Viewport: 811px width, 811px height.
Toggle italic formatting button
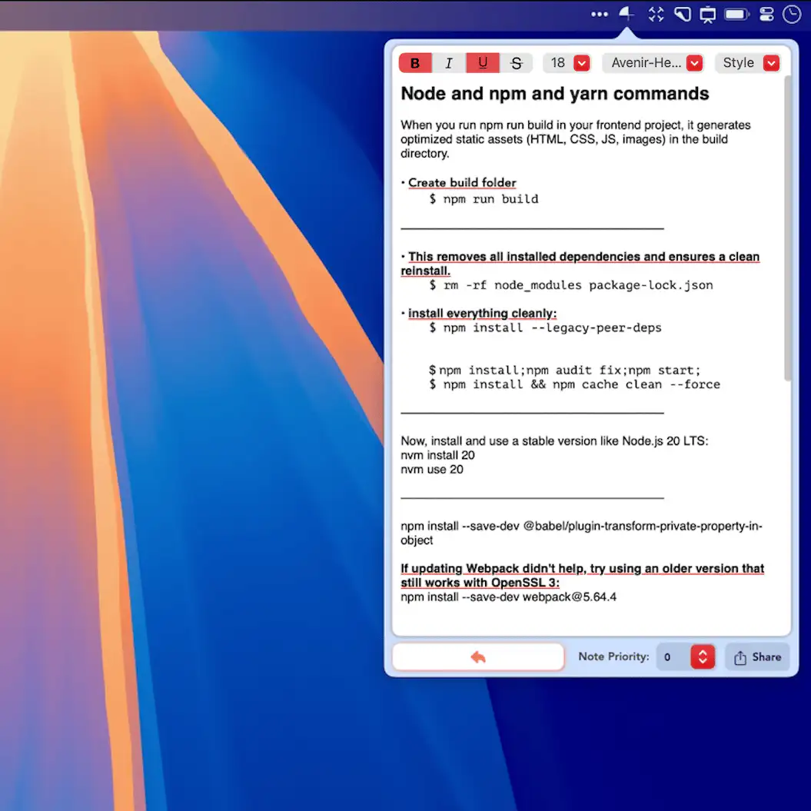coord(448,63)
